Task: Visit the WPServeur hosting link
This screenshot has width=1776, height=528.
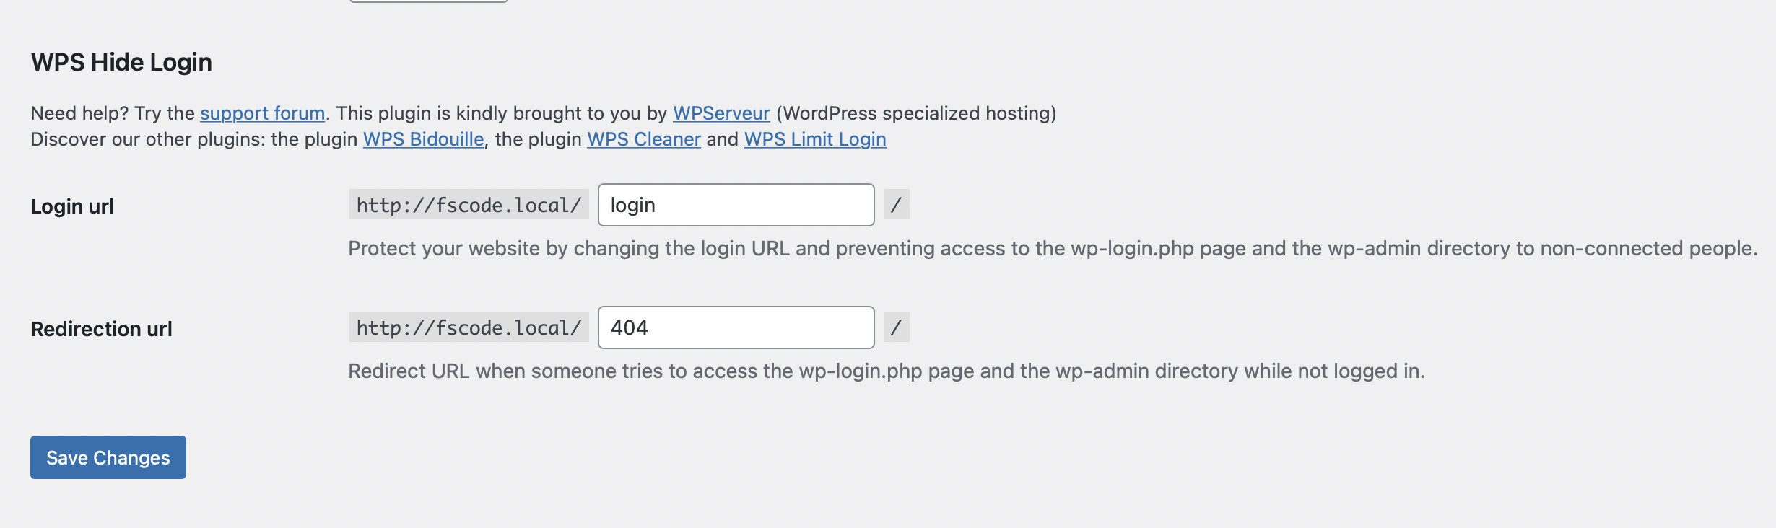Action: (x=721, y=113)
